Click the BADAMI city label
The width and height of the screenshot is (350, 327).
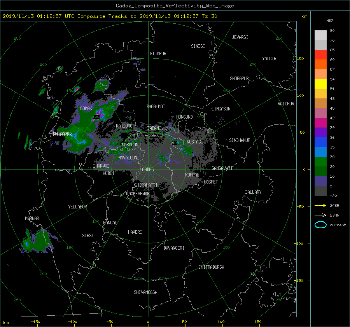(154, 128)
